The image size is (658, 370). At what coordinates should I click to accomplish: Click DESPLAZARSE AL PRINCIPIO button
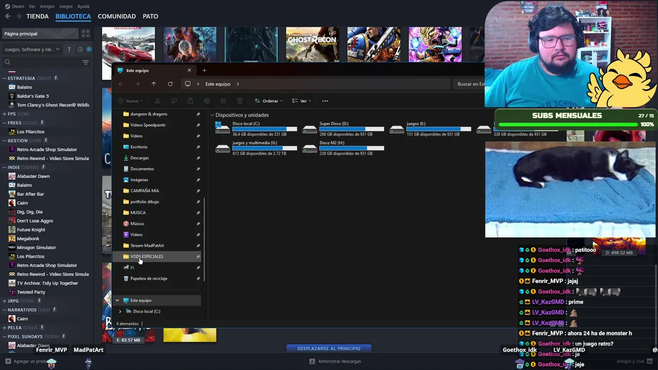[329, 348]
